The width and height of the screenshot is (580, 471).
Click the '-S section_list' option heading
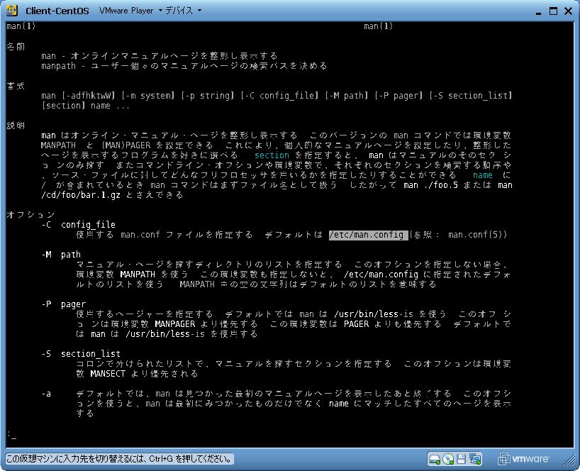coord(81,354)
